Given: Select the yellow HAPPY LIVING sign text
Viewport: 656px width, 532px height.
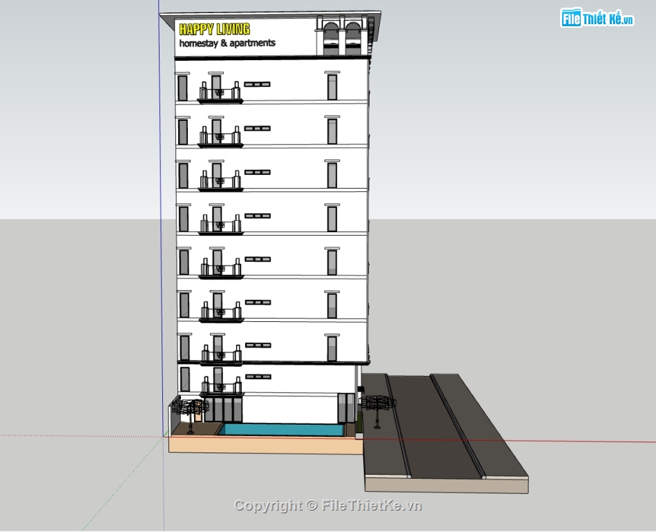Looking at the screenshot, I should (214, 29).
